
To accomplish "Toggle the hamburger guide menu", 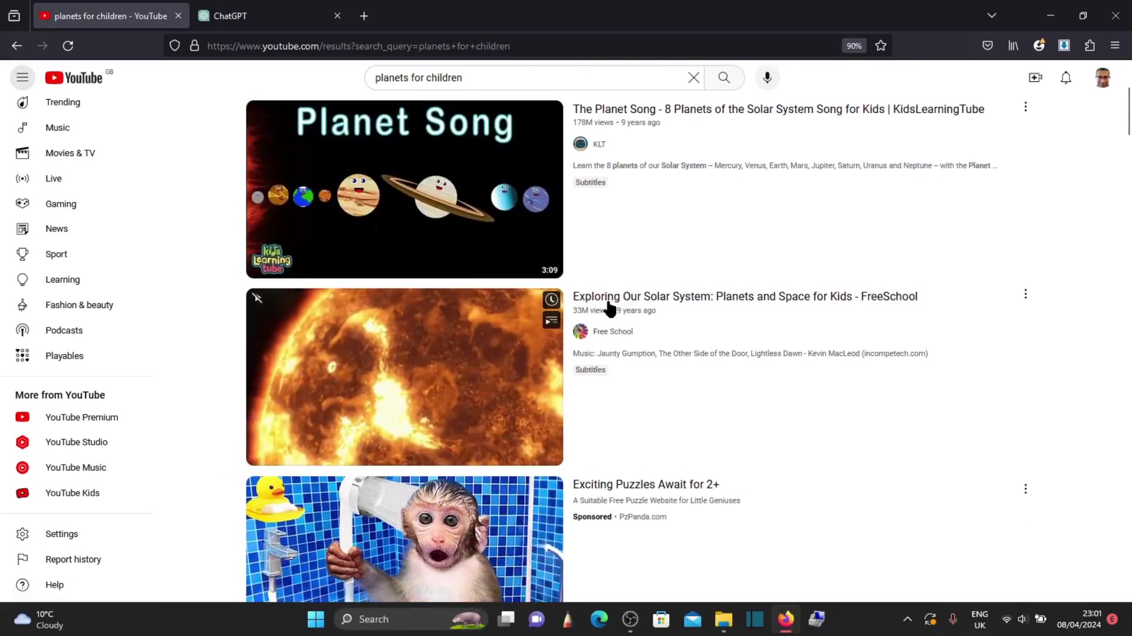I will coord(22,77).
